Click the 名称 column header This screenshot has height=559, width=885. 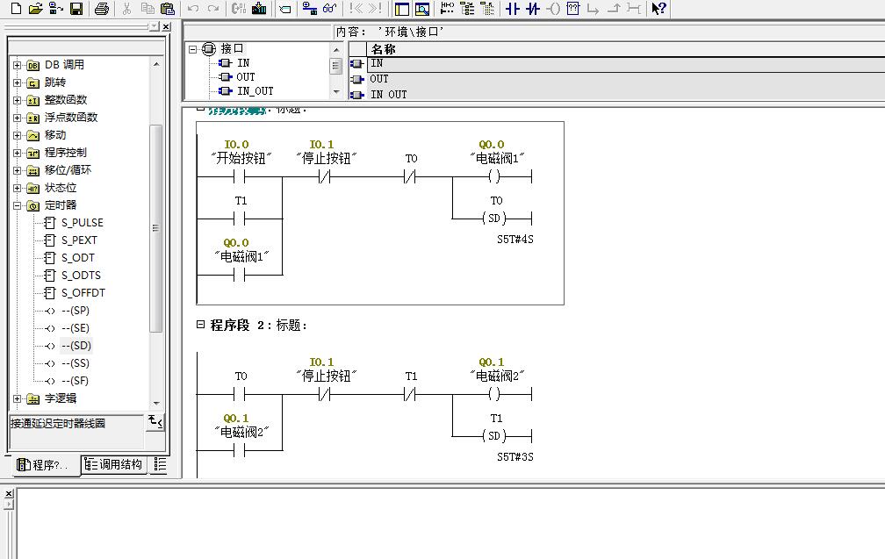tap(626, 49)
